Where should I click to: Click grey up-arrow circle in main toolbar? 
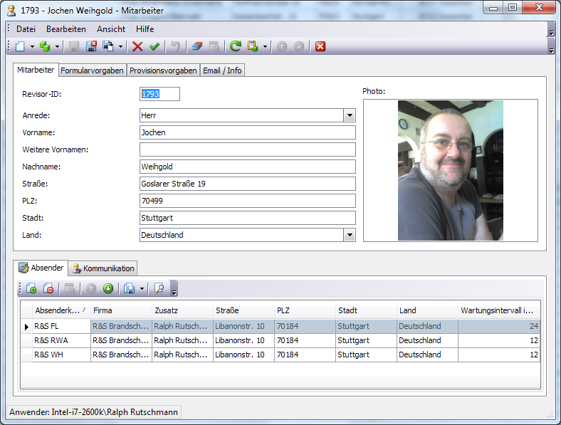coord(282,46)
